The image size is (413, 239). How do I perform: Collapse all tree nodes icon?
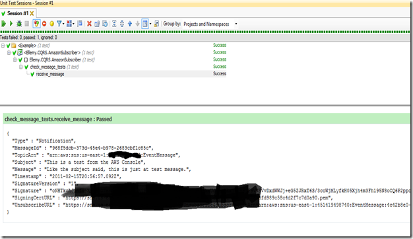coord(122,24)
